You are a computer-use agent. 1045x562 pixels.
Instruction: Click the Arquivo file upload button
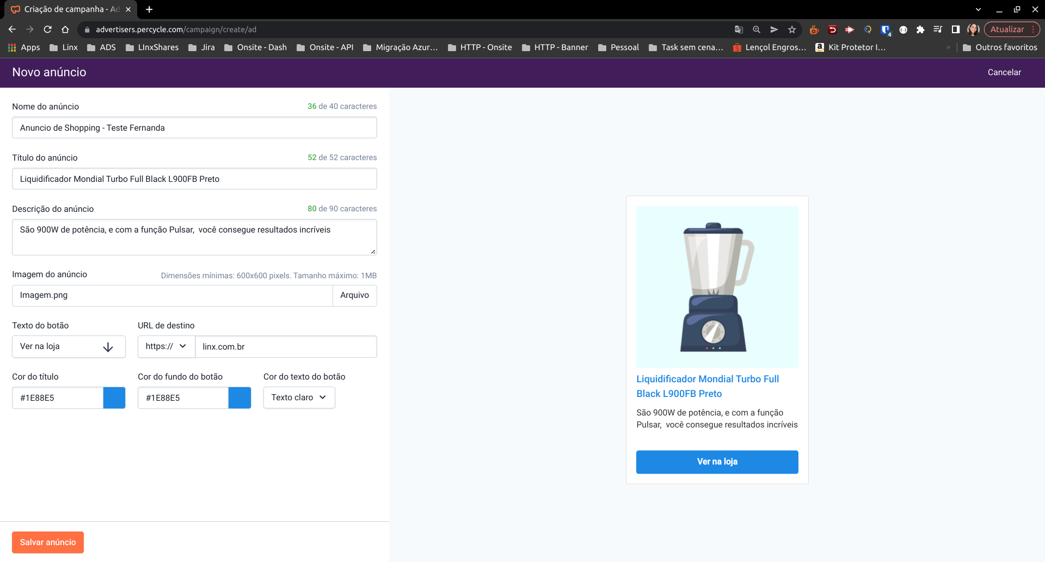coord(355,296)
